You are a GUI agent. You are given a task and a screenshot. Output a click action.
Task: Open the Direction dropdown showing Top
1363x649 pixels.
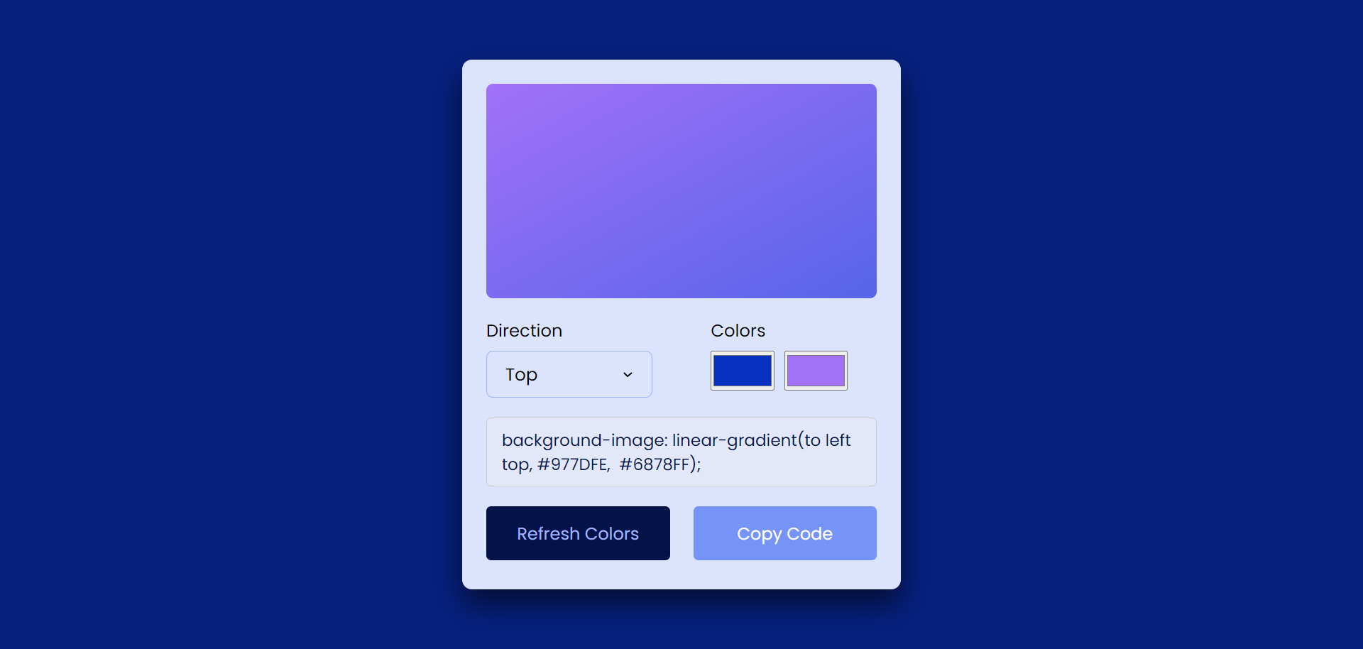point(569,374)
